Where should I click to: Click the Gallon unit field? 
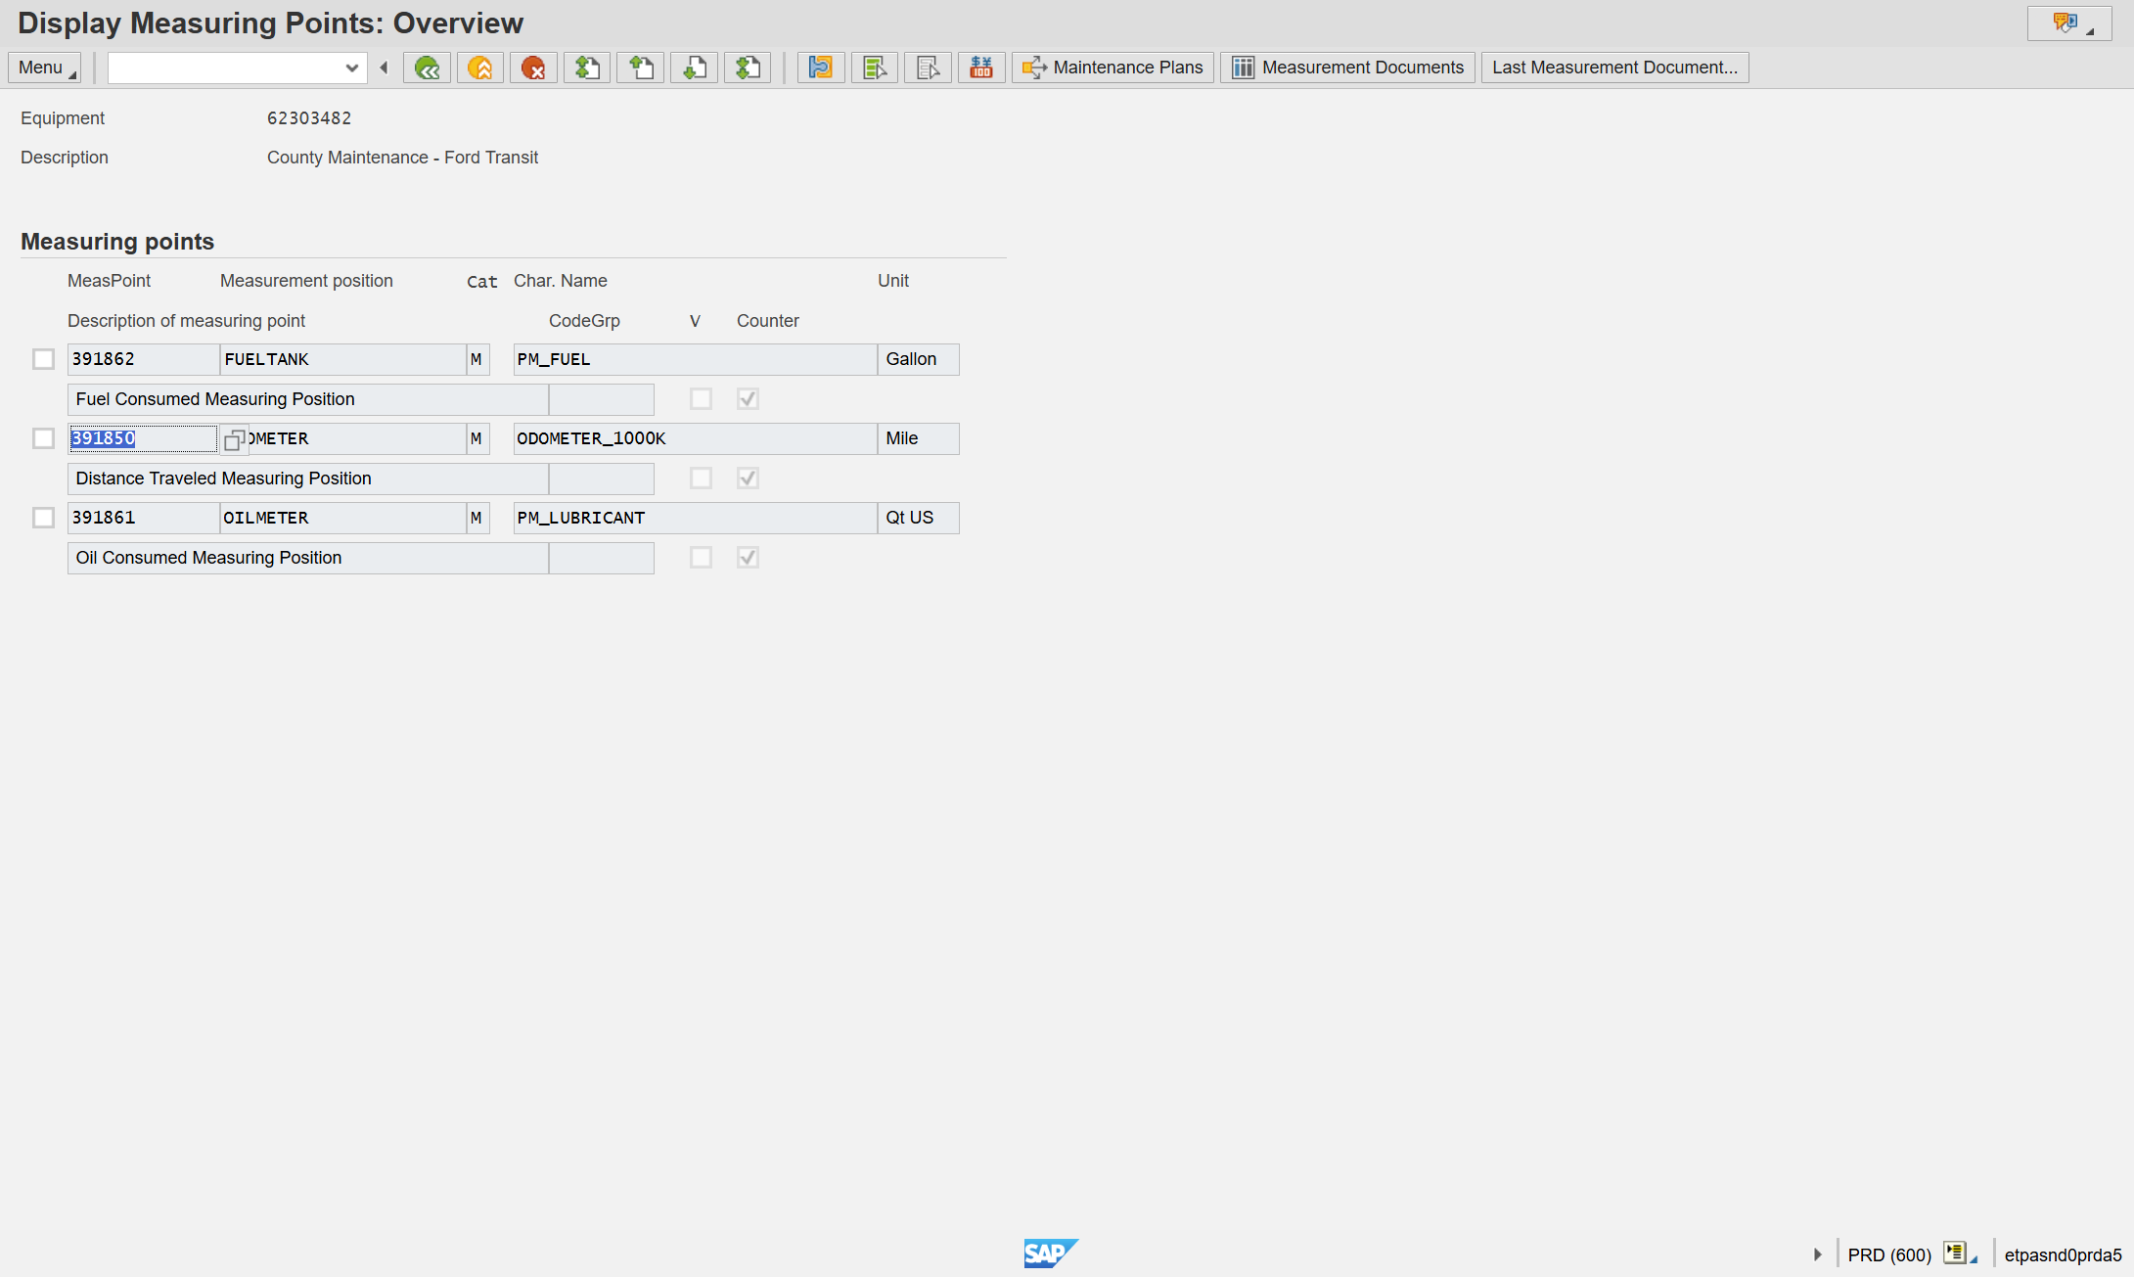[x=918, y=359]
